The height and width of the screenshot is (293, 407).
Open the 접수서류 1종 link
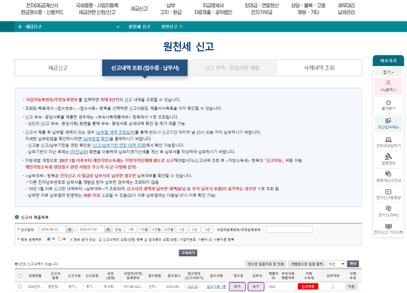[x=216, y=287]
